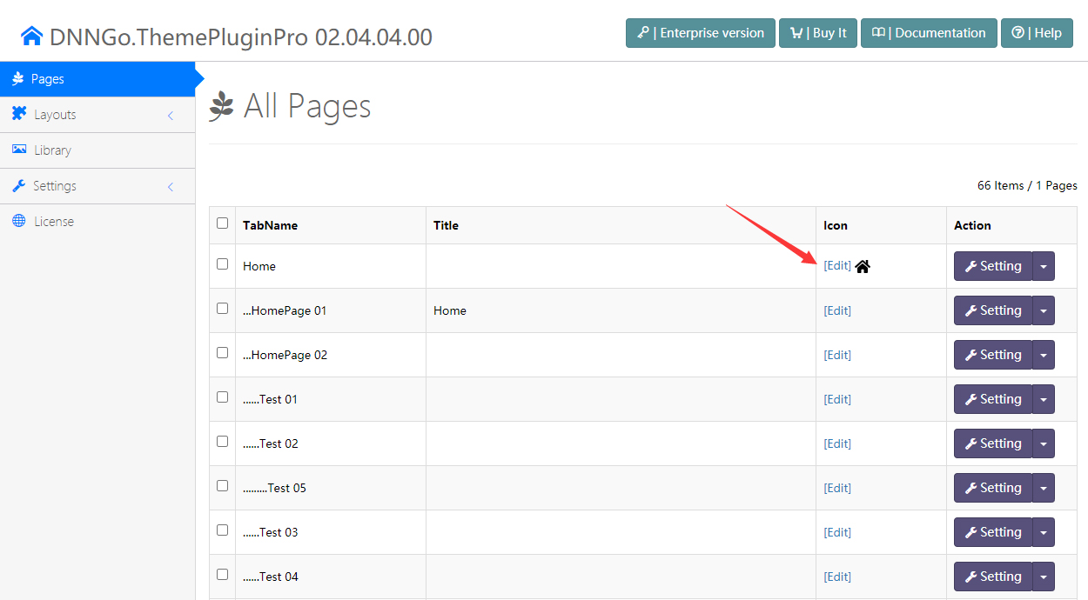Open the License menu item
Viewport: 1088px width, 600px height.
point(97,222)
